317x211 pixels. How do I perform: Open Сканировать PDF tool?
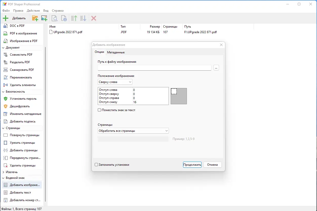click(22, 70)
